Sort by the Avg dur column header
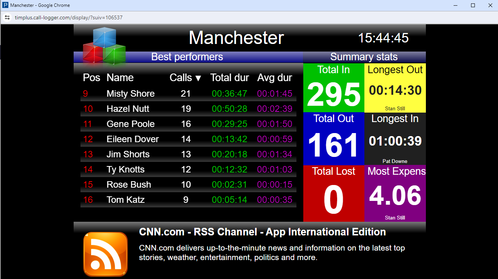This screenshot has height=279, width=498. 274,78
